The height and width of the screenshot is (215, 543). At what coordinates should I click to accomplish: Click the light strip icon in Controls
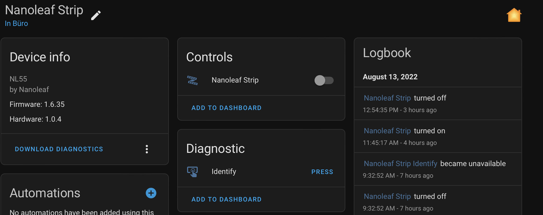[x=192, y=80]
